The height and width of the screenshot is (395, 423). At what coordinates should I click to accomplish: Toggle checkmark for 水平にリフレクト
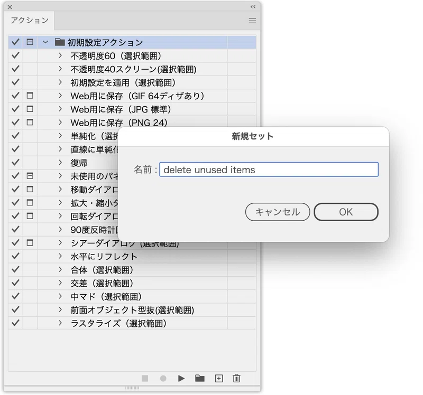(x=15, y=256)
